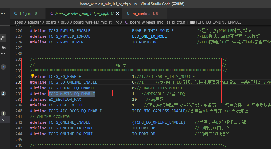This screenshot has height=149, width=271.
Task: Open the board breadcrumb segment
Action: tap(51, 22)
